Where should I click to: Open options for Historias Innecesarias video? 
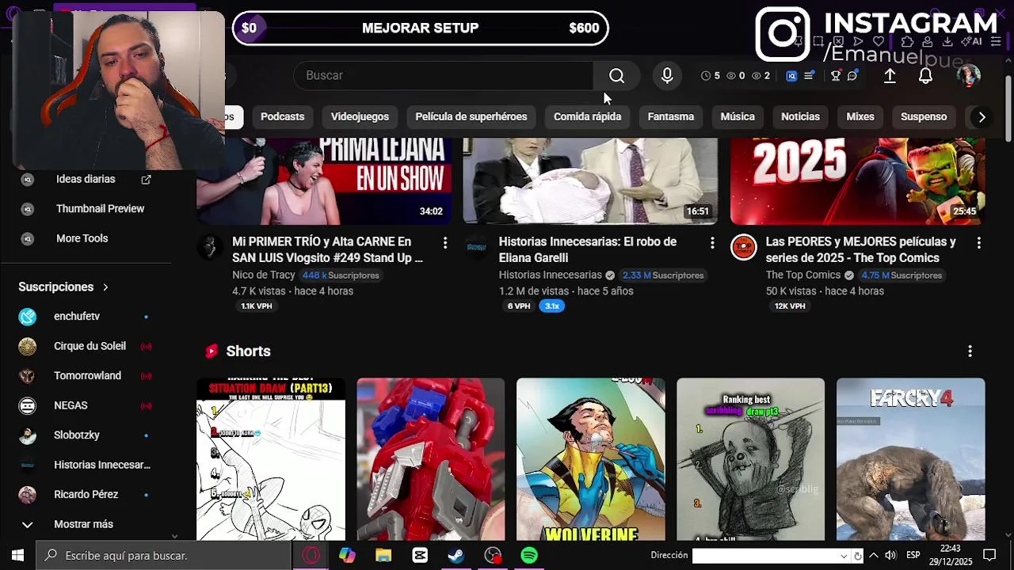[712, 242]
